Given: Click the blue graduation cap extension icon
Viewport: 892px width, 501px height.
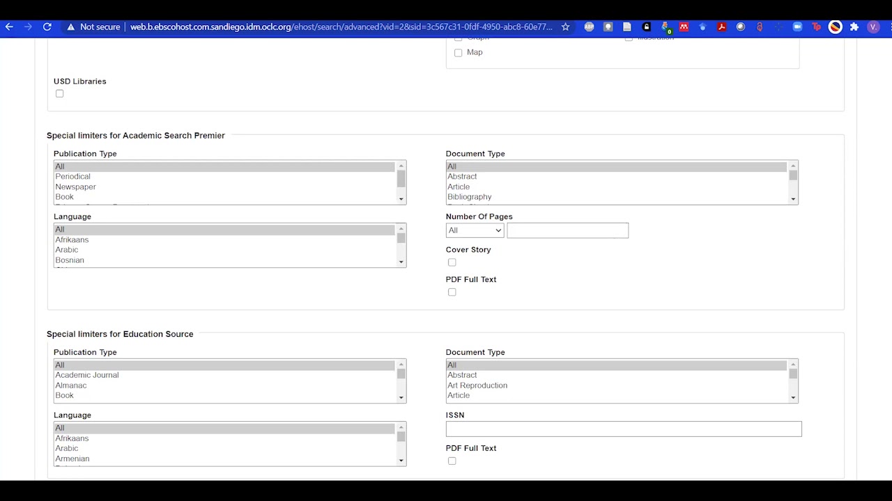Looking at the screenshot, I should tap(702, 27).
